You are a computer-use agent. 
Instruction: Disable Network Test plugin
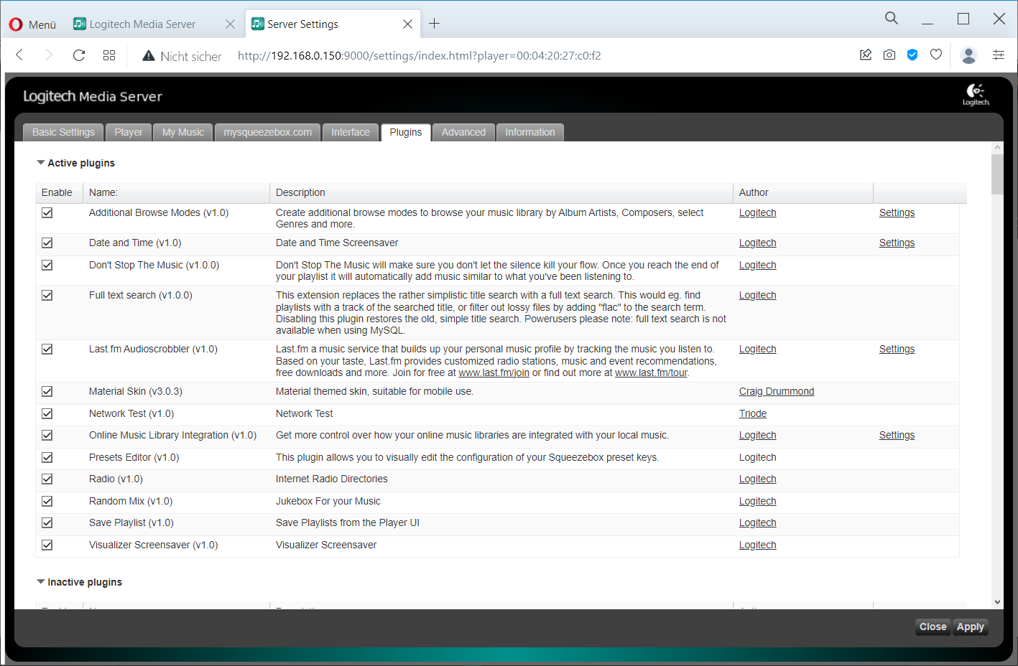pos(47,413)
